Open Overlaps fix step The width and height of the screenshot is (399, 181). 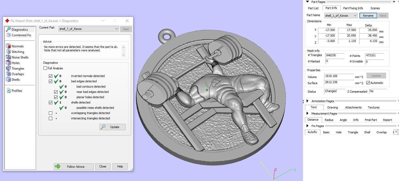18,74
